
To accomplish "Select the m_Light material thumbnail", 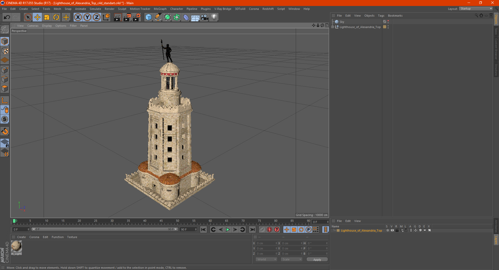I will (x=16, y=246).
